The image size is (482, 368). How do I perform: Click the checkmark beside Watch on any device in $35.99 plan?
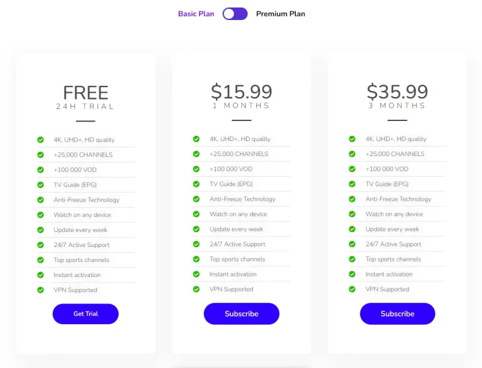coord(352,214)
